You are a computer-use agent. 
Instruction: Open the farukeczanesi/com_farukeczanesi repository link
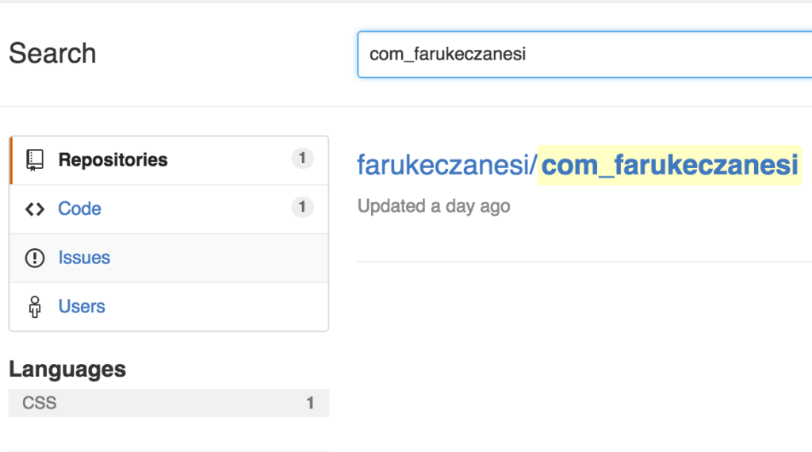tap(577, 165)
